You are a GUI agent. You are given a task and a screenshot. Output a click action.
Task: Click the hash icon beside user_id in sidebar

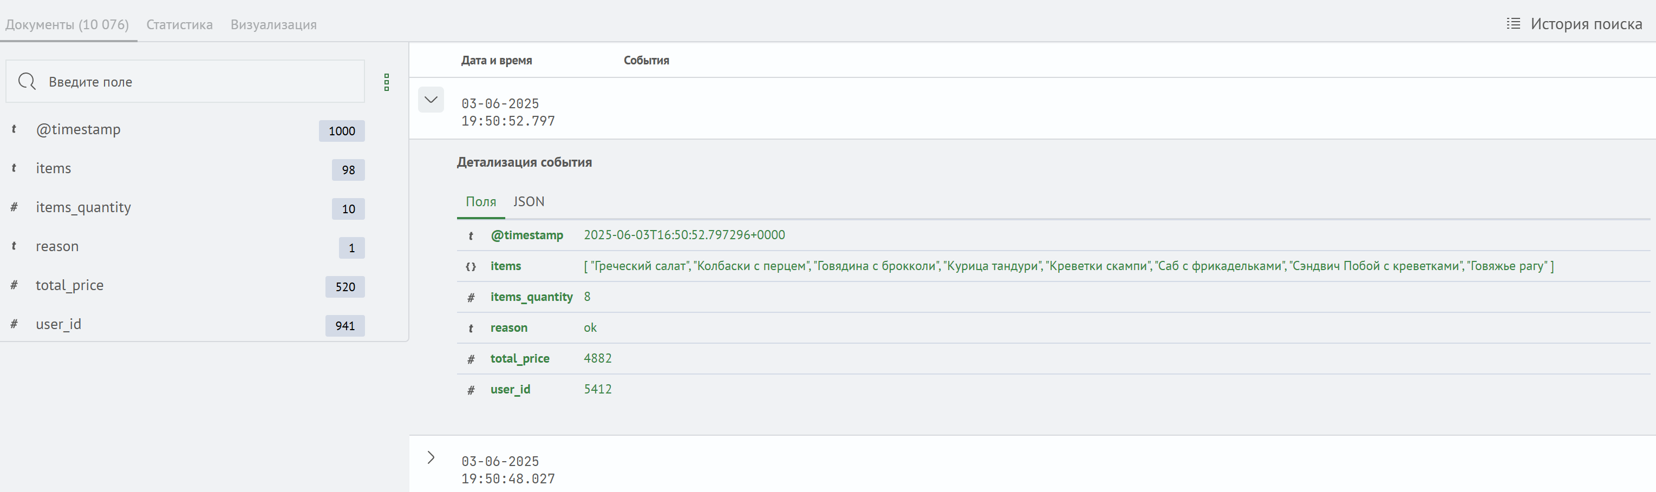[14, 324]
